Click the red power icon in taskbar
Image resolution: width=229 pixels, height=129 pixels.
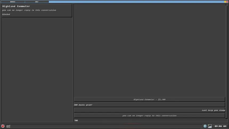pos(3,126)
